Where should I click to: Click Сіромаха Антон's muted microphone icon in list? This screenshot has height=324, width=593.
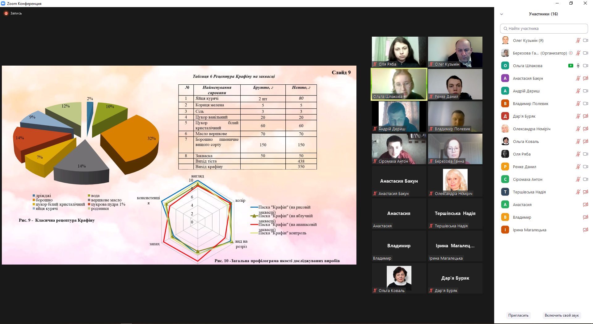(578, 179)
